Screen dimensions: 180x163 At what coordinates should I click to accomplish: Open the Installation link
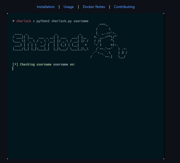46,7
